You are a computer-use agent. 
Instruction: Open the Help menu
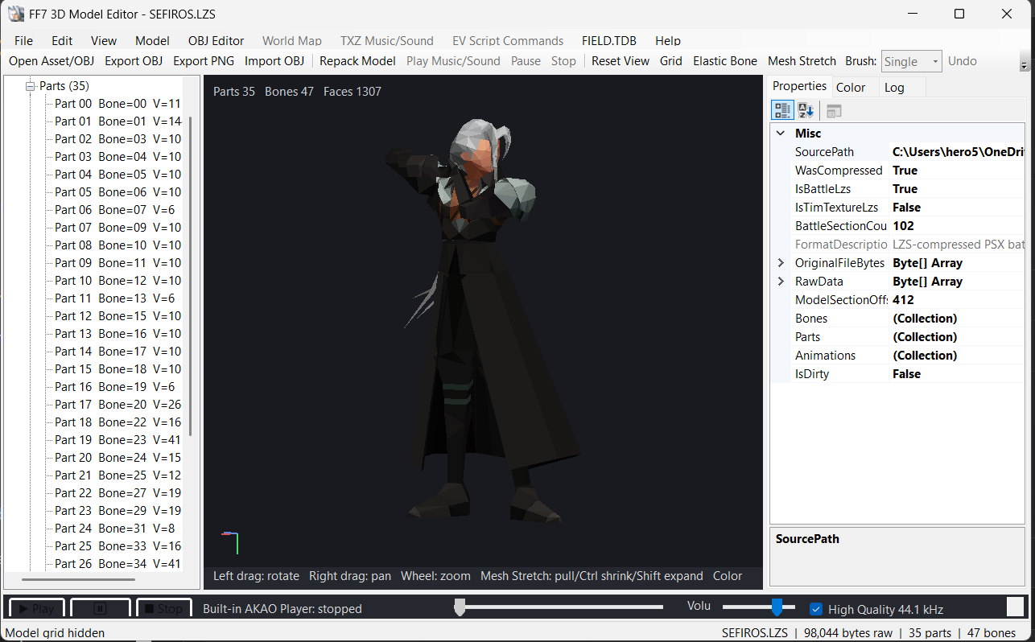668,40
